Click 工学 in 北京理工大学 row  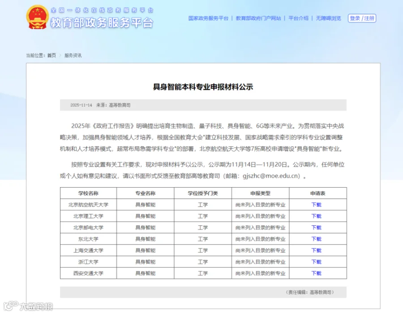click(203, 216)
